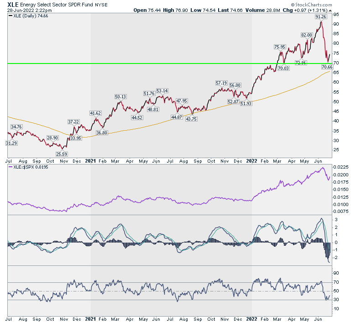Click the 47.95 price label
Viewport: 356px width, 323px height.
(x=182, y=101)
